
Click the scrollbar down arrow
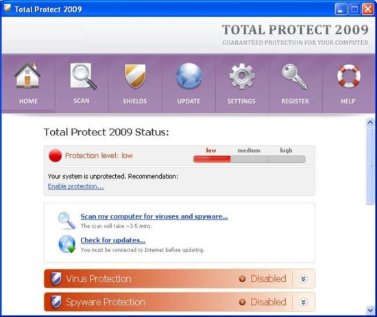370,310
